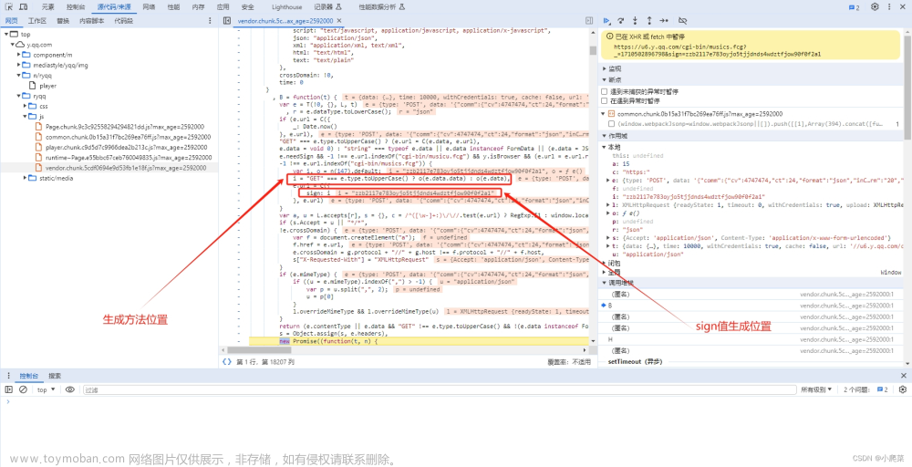912x467 pixels.
Task: Select the Workspace (工作区) navigator tab
Action: (36, 20)
